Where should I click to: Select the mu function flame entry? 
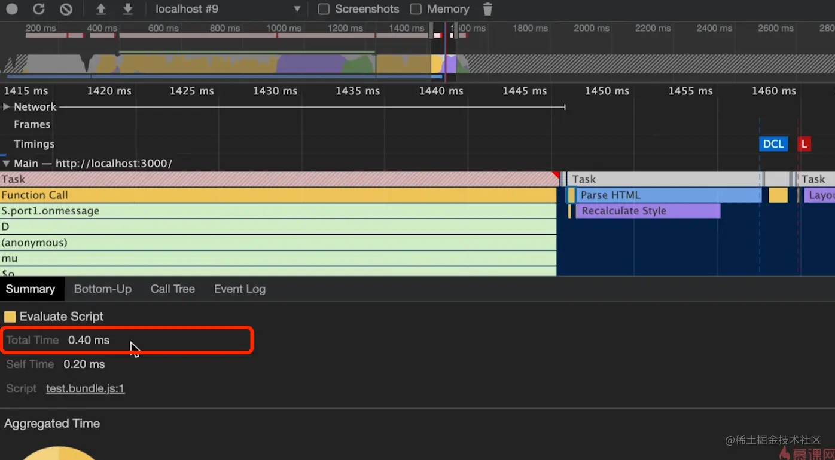tap(278, 259)
